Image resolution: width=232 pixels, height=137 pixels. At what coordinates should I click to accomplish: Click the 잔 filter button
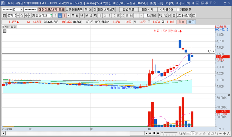pos(86,10)
